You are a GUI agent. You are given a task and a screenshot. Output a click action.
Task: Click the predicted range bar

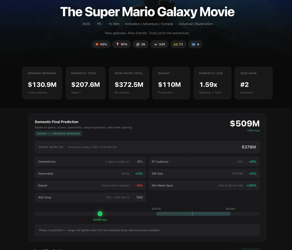[x=193, y=214]
